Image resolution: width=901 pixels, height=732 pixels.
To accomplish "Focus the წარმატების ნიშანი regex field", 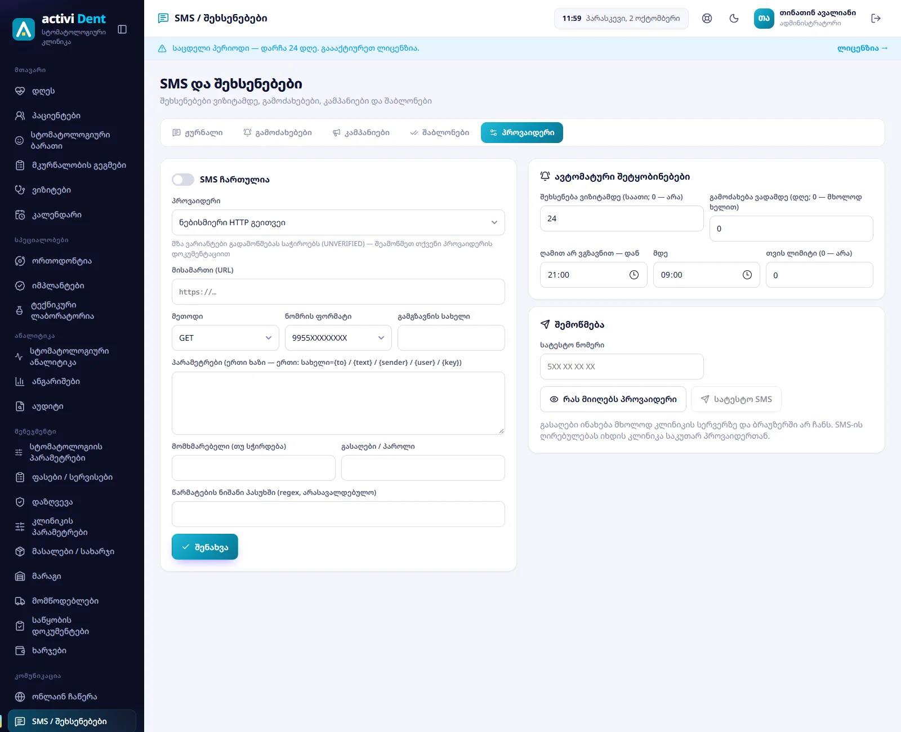I will pos(338,514).
